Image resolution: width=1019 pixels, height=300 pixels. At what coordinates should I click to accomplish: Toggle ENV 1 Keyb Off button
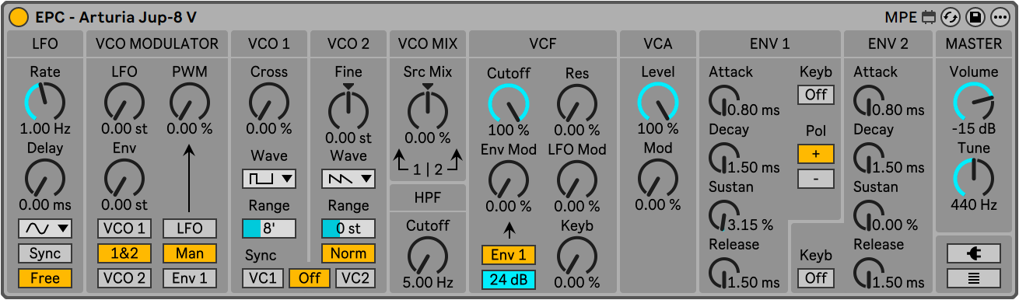pyautogui.click(x=815, y=95)
